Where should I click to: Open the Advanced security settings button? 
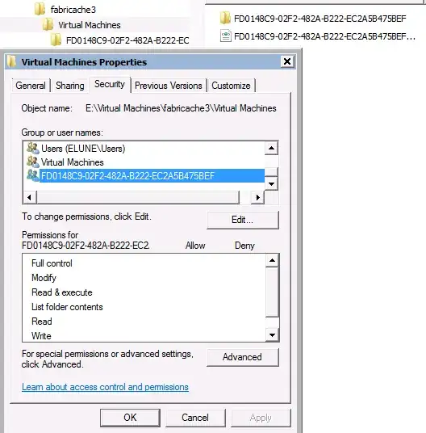243,357
